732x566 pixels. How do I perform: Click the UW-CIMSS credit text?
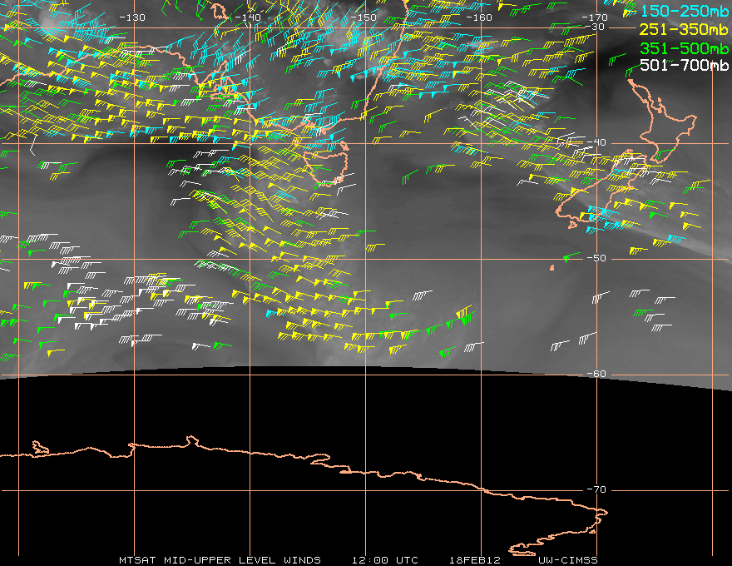coord(567,560)
